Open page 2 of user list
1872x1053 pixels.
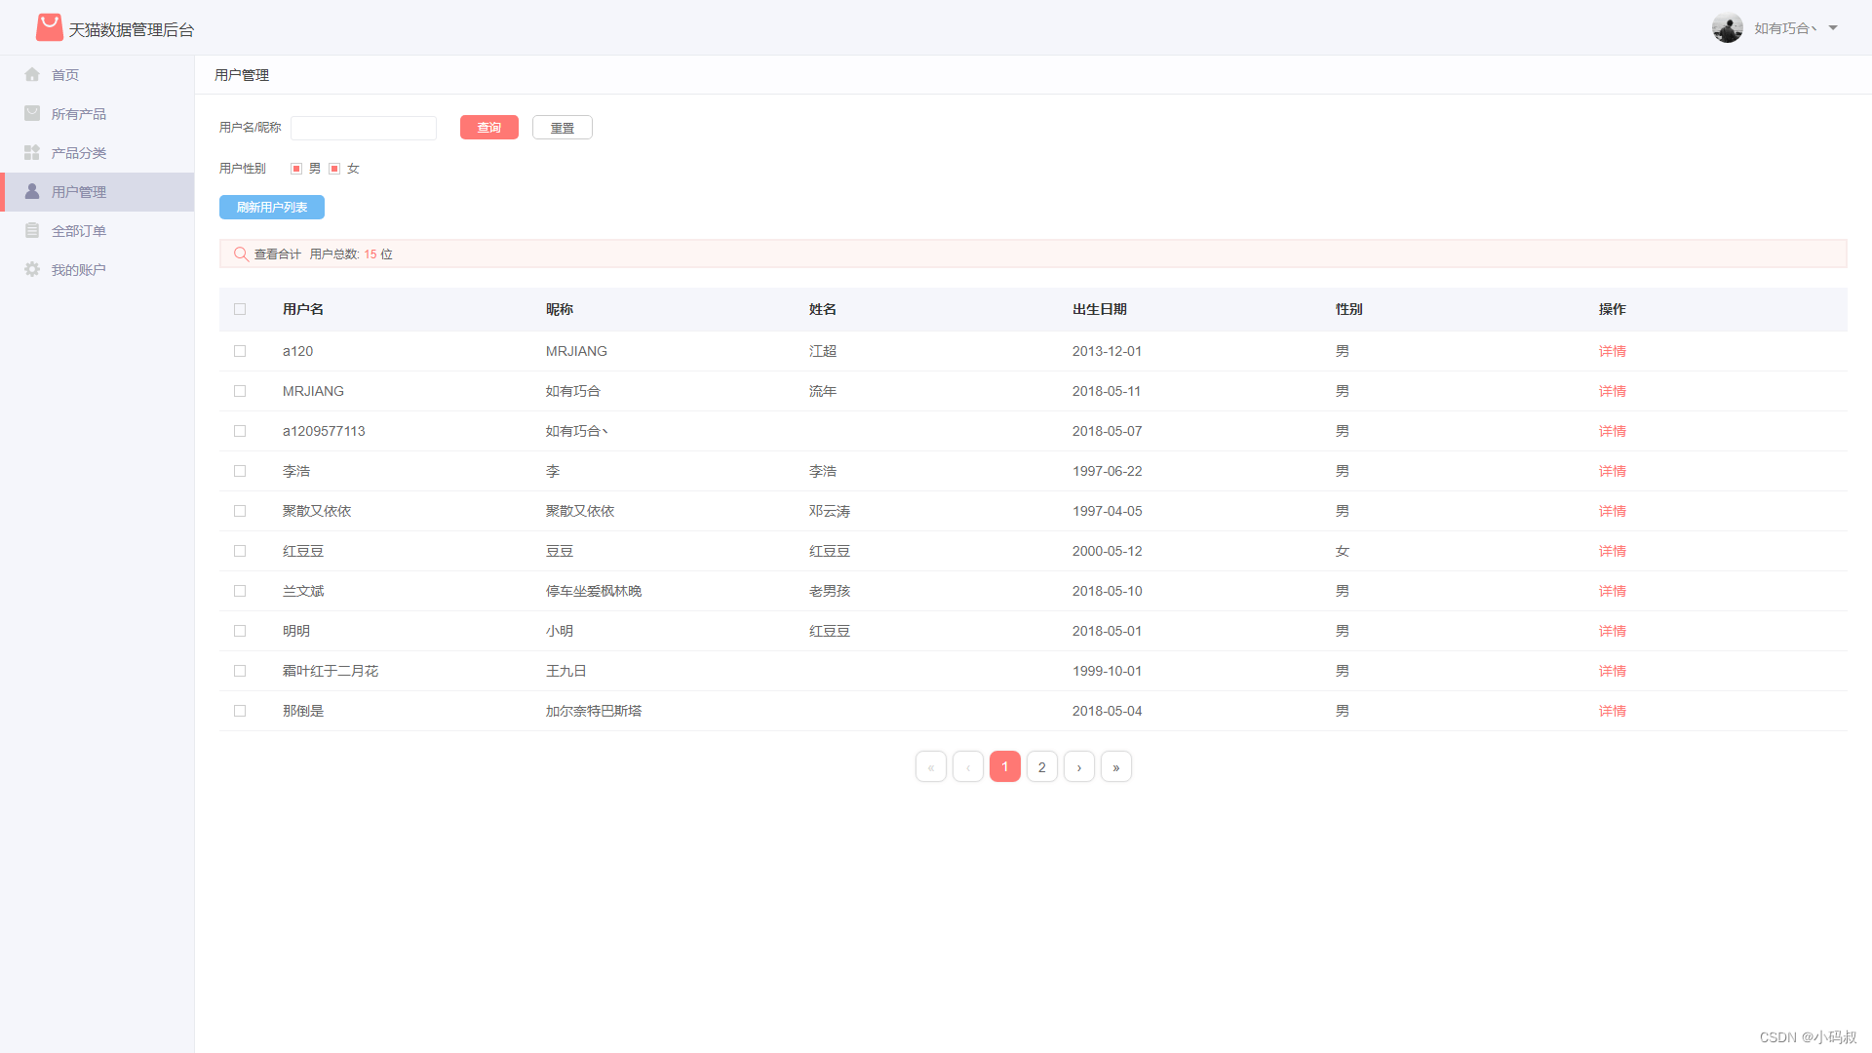(1041, 767)
